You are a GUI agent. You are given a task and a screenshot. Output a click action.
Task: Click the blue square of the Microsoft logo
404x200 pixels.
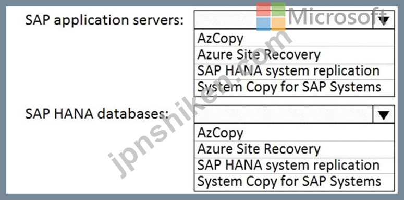coord(263,24)
